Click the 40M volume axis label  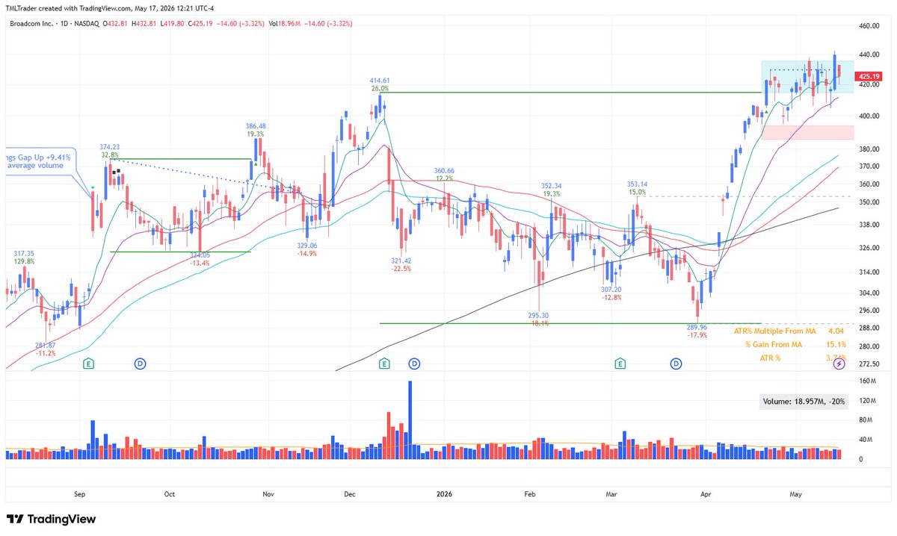coord(866,440)
